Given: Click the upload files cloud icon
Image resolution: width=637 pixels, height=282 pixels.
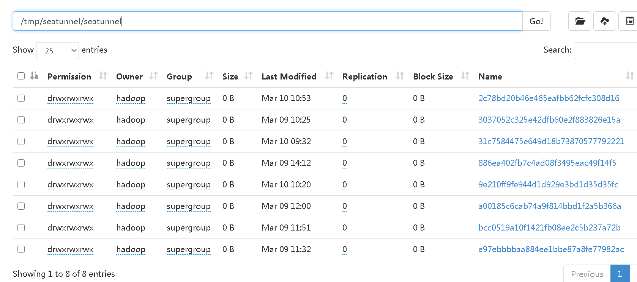Looking at the screenshot, I should pyautogui.click(x=605, y=21).
